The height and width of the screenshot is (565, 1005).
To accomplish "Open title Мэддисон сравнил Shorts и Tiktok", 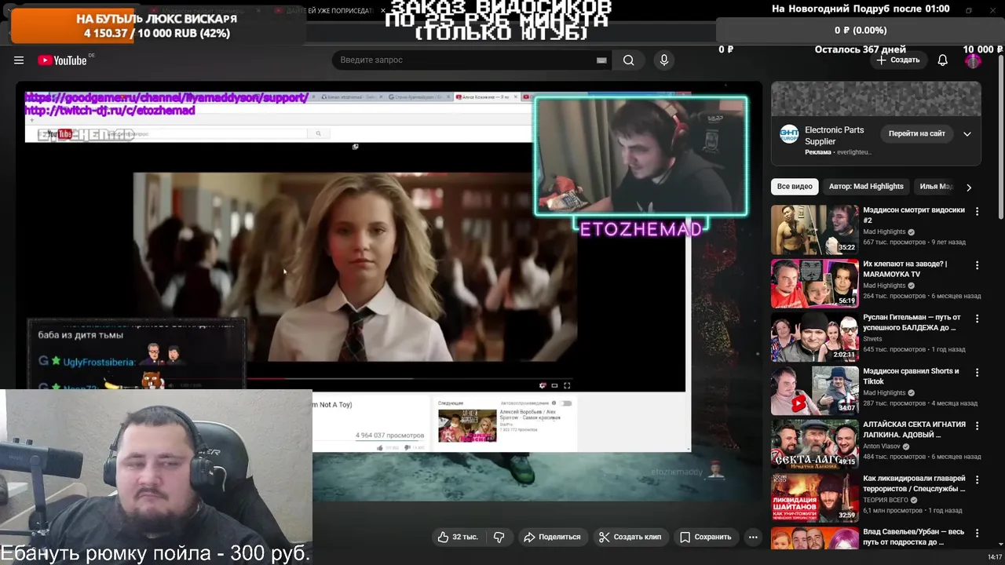I will 911,376.
